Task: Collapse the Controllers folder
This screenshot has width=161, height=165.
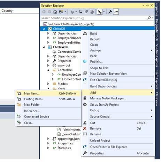Action: pos(48,70)
